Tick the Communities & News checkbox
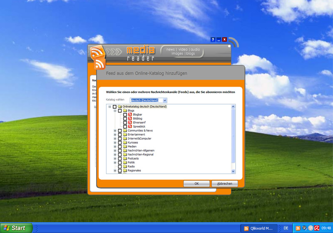333x233 pixels. tap(120, 130)
